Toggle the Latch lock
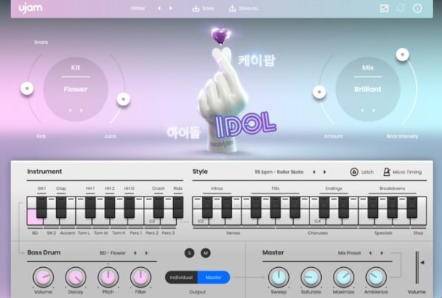This screenshot has width=442, height=298. 354,171
